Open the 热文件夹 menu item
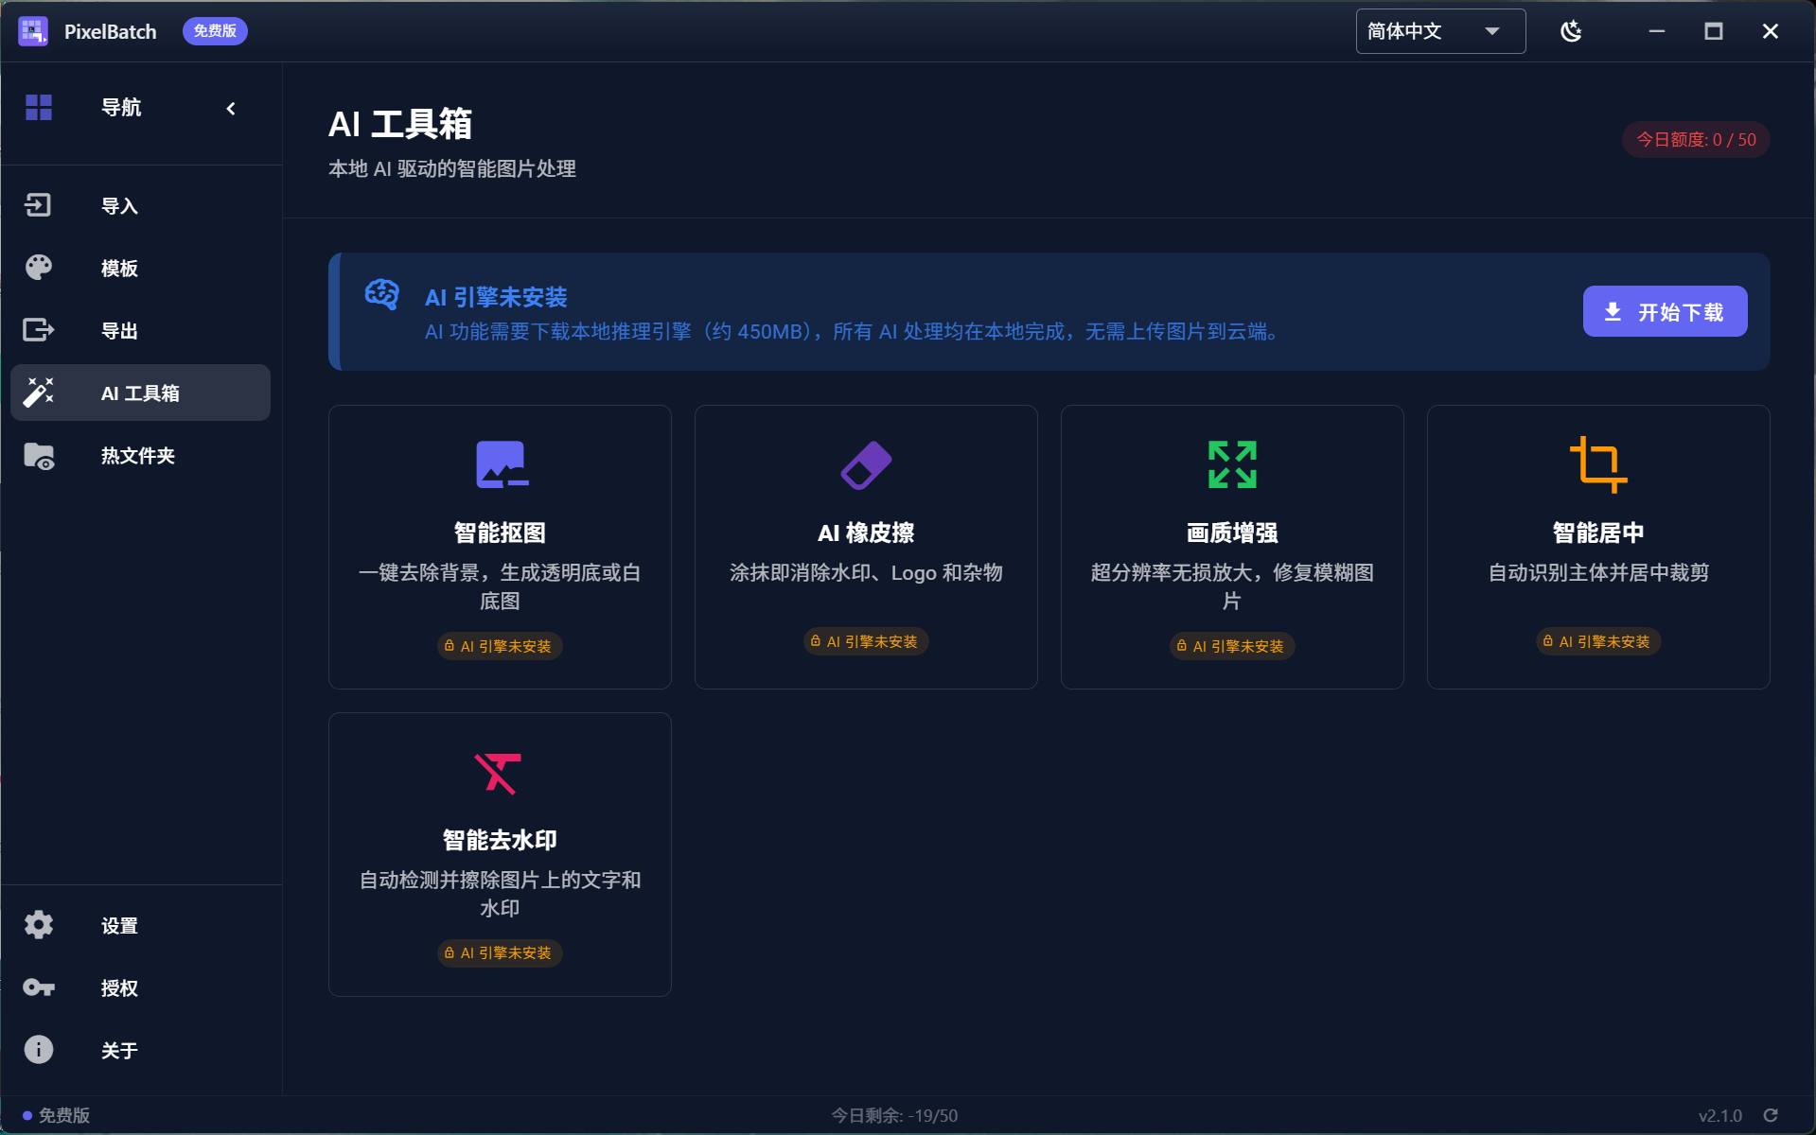The width and height of the screenshot is (1816, 1135). coord(140,456)
